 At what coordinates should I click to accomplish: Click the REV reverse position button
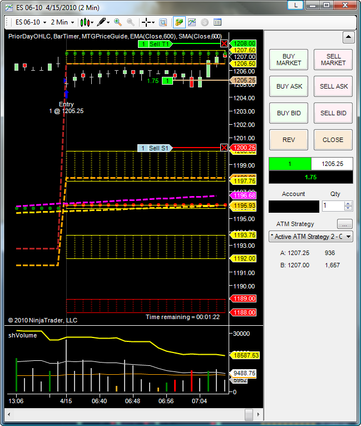click(289, 140)
